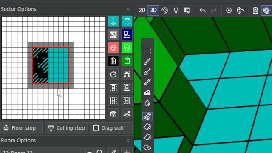Set sector ceiling with teal ceiling icon
This screenshot has width=272, height=153.
[x=127, y=21]
